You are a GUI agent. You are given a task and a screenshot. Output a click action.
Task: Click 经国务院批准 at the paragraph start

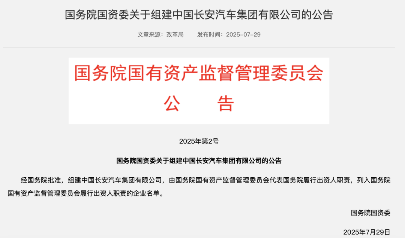pyautogui.click(x=41, y=180)
